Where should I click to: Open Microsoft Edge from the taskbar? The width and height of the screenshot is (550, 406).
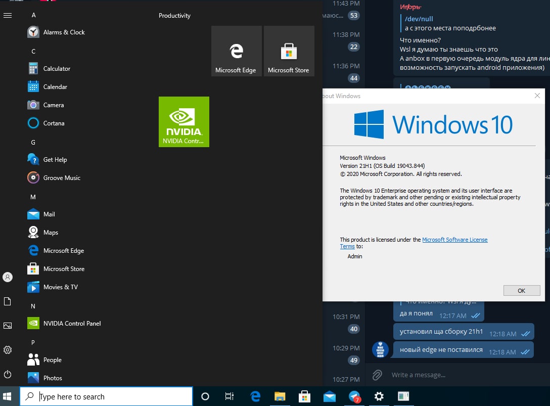[x=255, y=396]
